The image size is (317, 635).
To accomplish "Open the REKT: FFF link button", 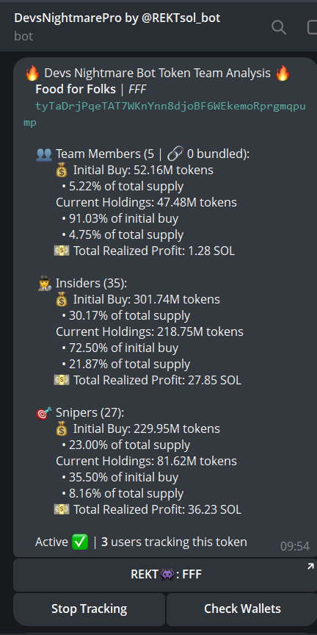I will (x=165, y=575).
